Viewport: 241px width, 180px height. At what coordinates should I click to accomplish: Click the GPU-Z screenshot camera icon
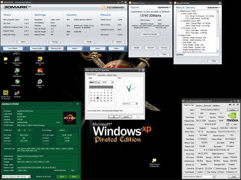point(230,104)
